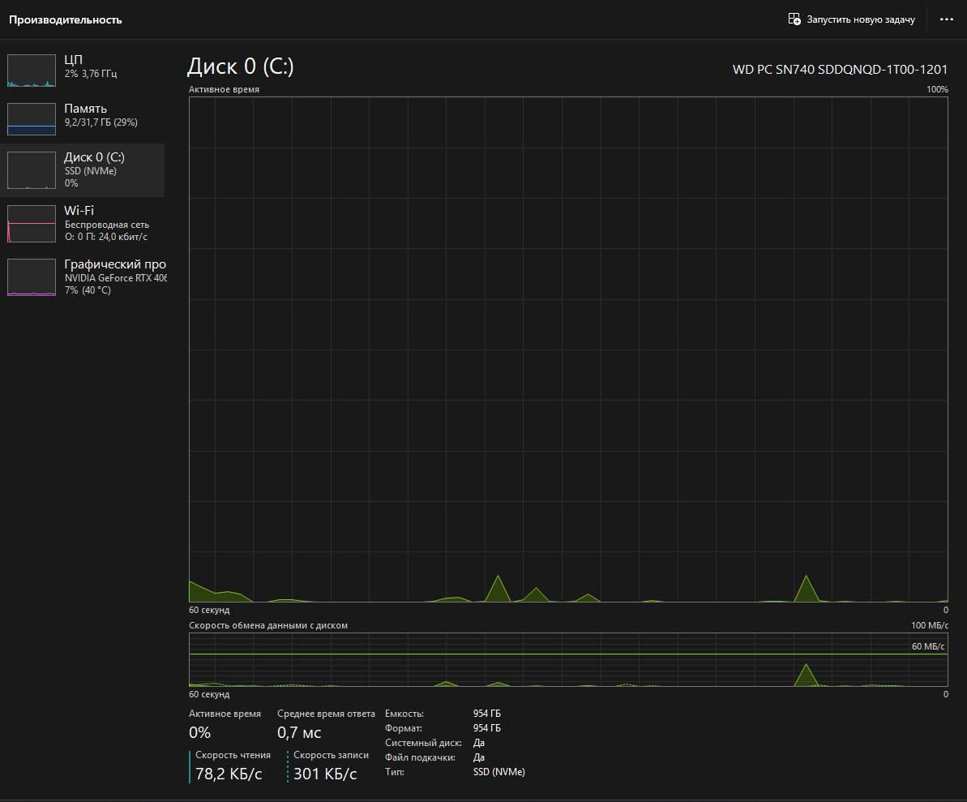967x802 pixels.
Task: Click the 'Диск 0 (C:)' main title
Action: point(241,66)
